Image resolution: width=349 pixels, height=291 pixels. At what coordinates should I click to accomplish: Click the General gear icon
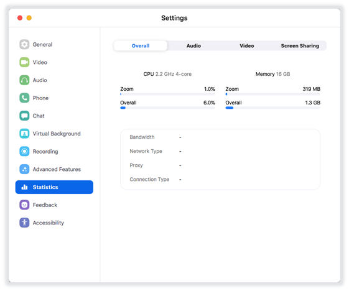click(x=24, y=45)
